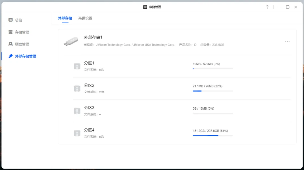Open the help question mark icon
This screenshot has height=170, width=304.
pos(267,7)
